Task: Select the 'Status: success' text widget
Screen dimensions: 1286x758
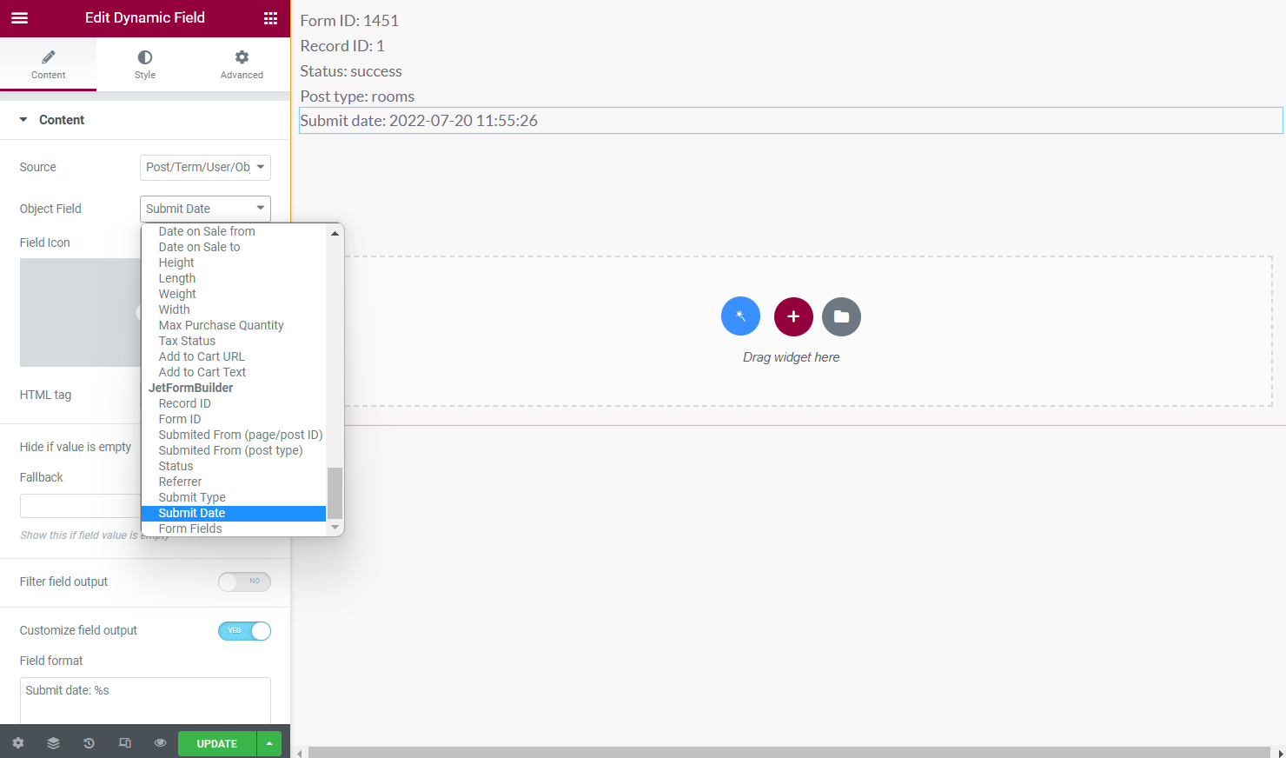Action: click(x=351, y=71)
